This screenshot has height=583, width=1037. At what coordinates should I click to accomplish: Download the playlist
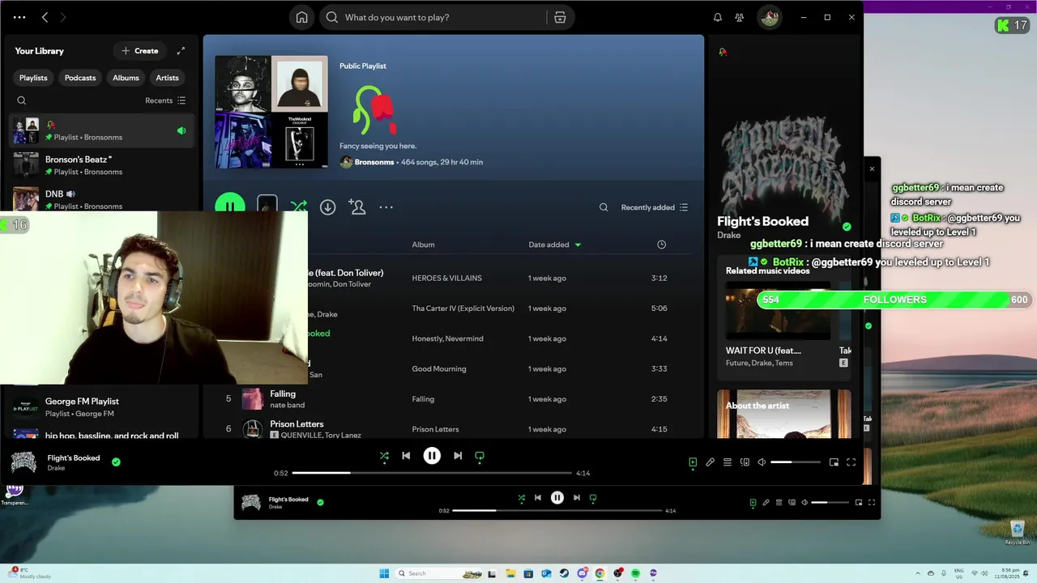pos(327,207)
